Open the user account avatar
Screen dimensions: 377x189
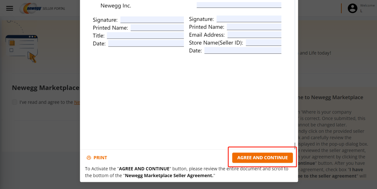tap(353, 9)
